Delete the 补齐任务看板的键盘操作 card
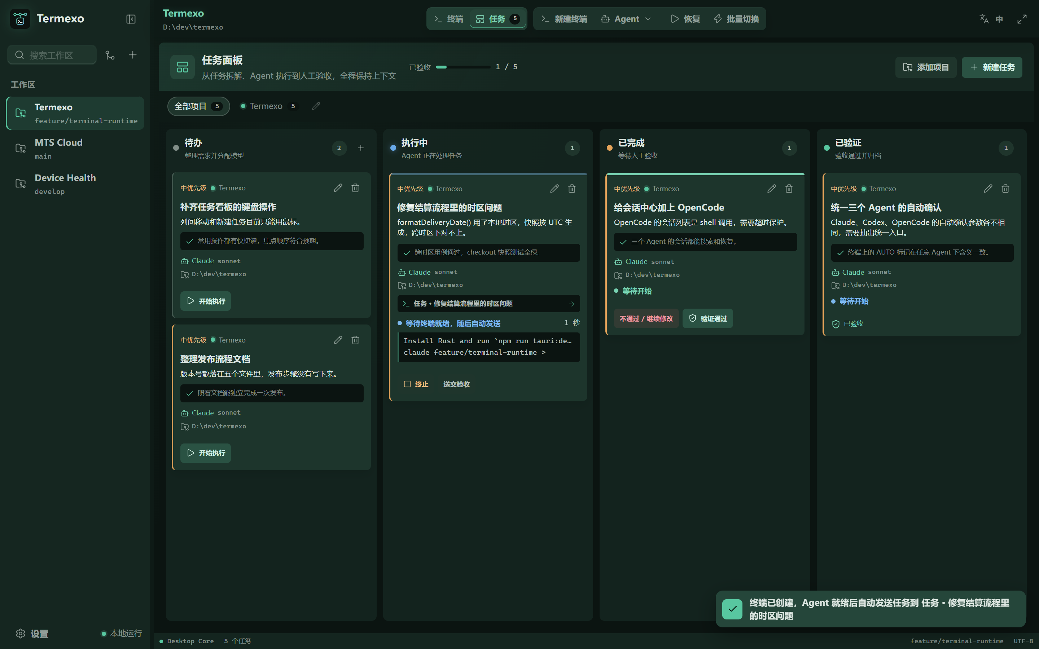This screenshot has width=1039, height=649. tap(355, 188)
